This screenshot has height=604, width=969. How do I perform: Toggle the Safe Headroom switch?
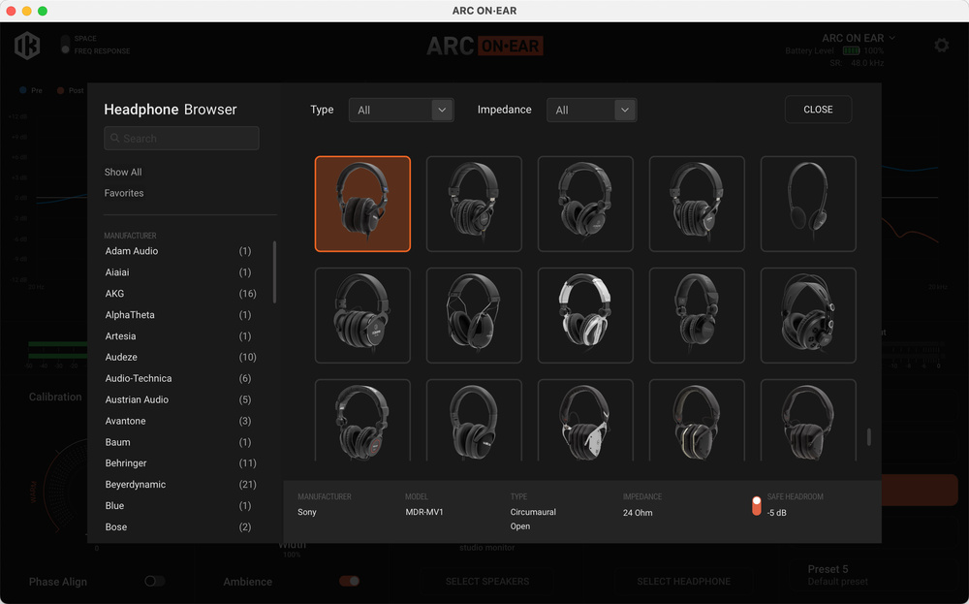pos(757,506)
